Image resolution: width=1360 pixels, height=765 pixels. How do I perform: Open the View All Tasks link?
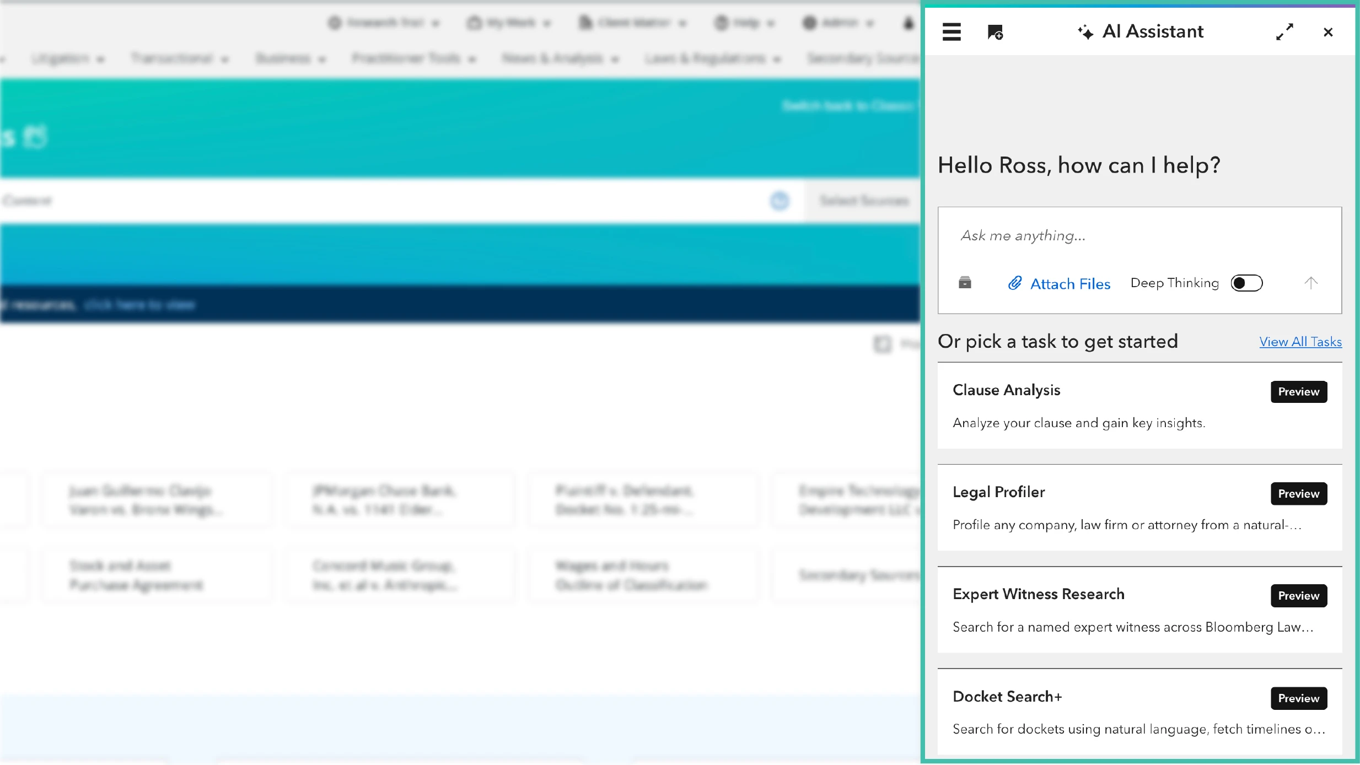click(x=1300, y=342)
